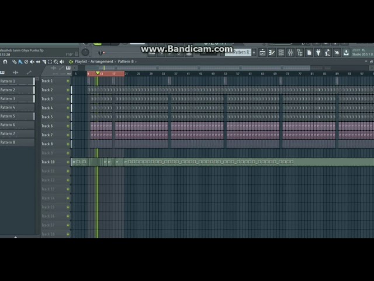This screenshot has height=281, width=374.
Task: Select the Paint brush tool
Action: 20,61
